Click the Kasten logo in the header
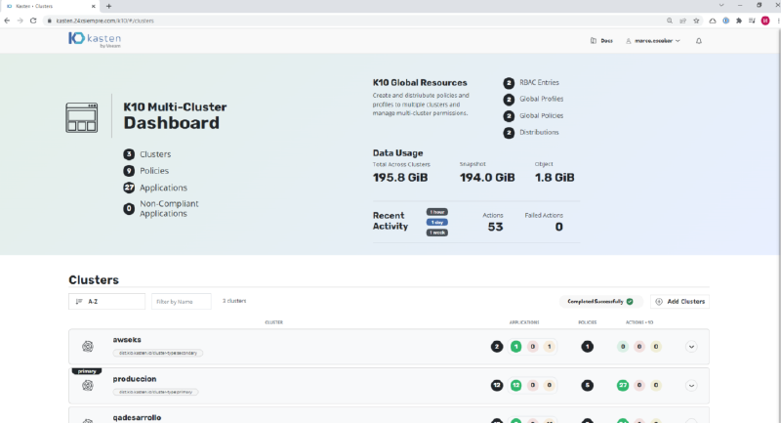The height and width of the screenshot is (423, 781). (95, 40)
